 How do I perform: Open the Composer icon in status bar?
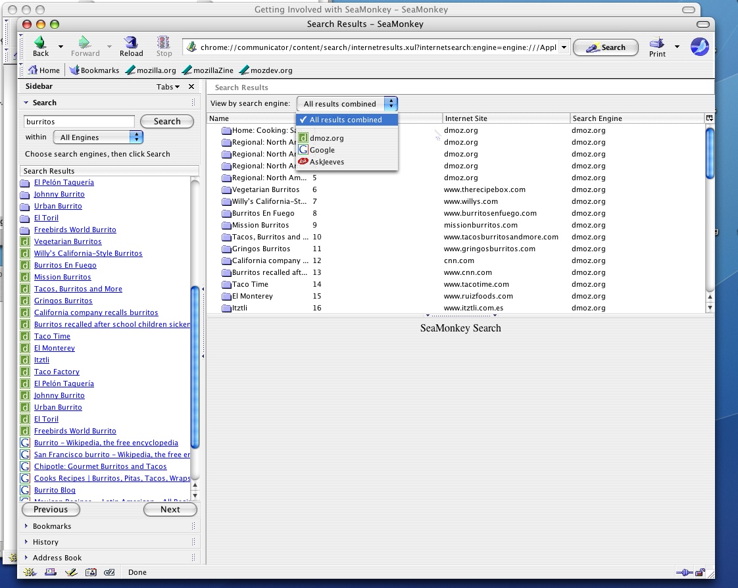[70, 572]
